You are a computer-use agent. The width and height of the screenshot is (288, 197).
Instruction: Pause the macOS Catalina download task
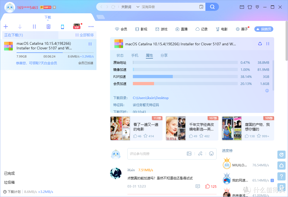tap(90, 44)
